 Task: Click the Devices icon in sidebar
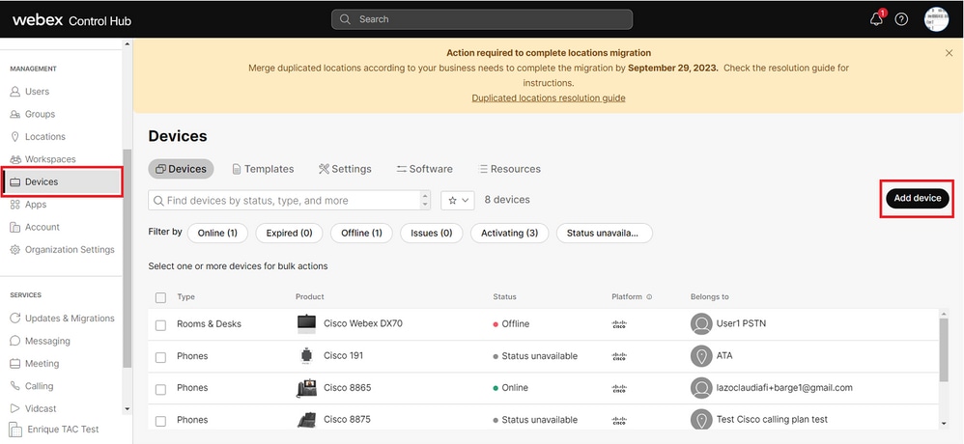[x=15, y=182]
